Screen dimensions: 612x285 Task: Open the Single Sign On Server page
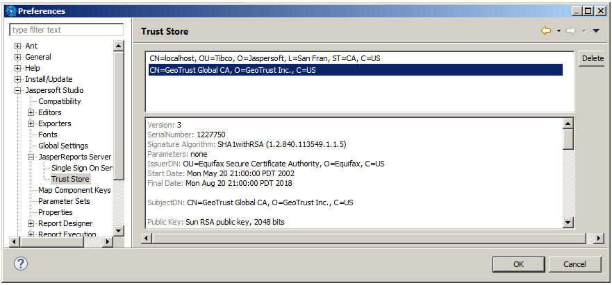coord(82,168)
